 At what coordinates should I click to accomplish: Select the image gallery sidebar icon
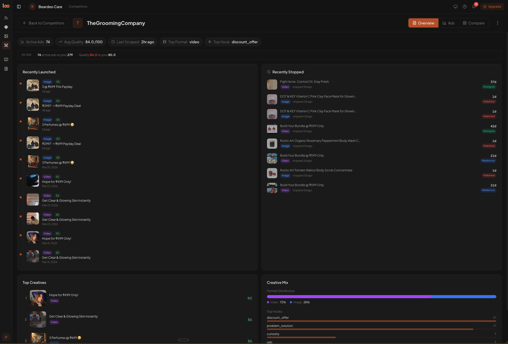click(6, 36)
